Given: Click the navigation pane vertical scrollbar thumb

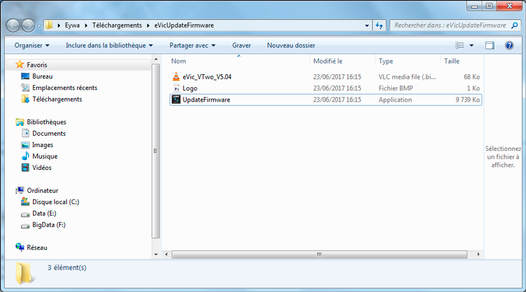Looking at the screenshot, I should pyautogui.click(x=156, y=151).
